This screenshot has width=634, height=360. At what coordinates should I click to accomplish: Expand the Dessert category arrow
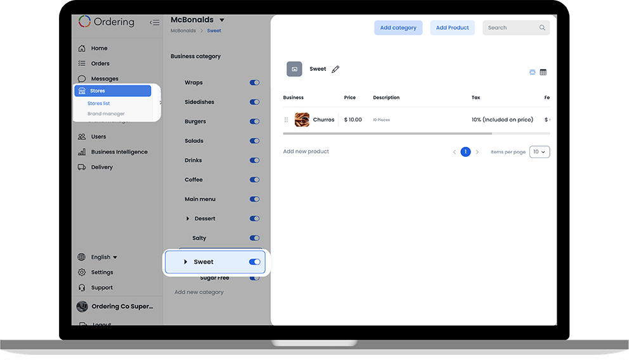pyautogui.click(x=188, y=219)
